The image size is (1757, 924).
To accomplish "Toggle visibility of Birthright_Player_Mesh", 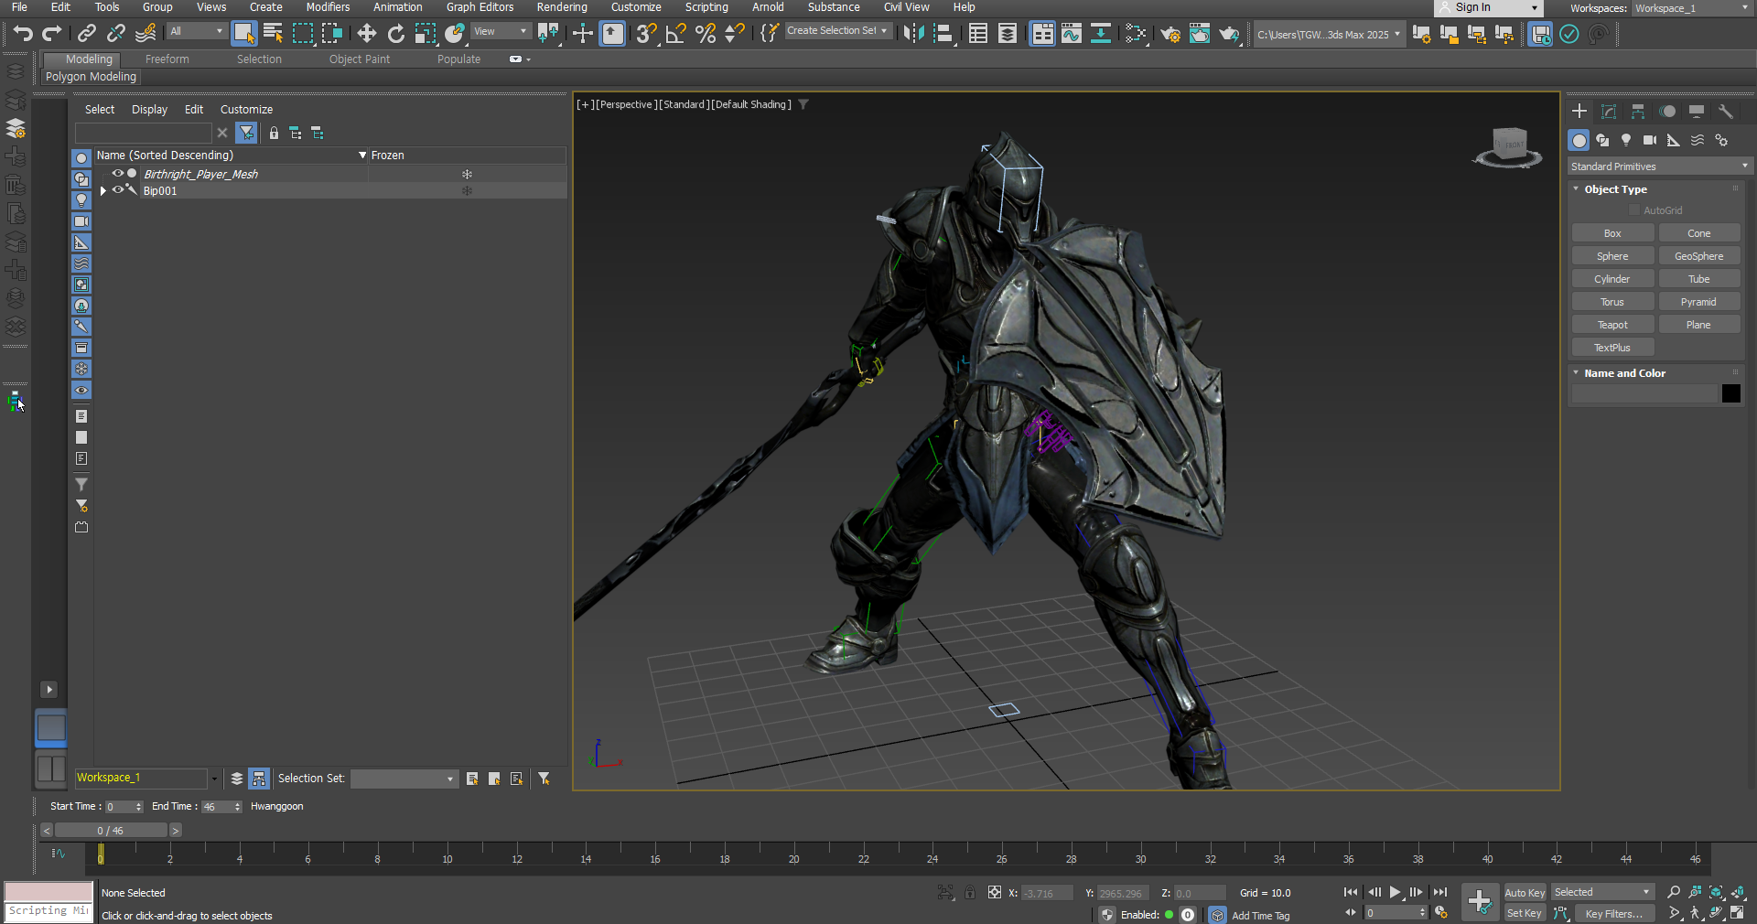I will [x=117, y=173].
